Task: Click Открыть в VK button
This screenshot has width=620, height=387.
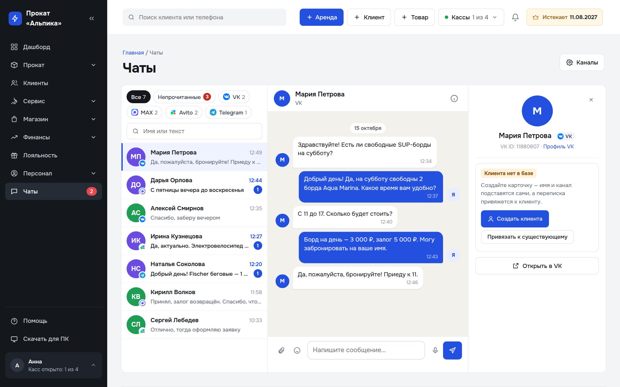Action: click(x=537, y=266)
